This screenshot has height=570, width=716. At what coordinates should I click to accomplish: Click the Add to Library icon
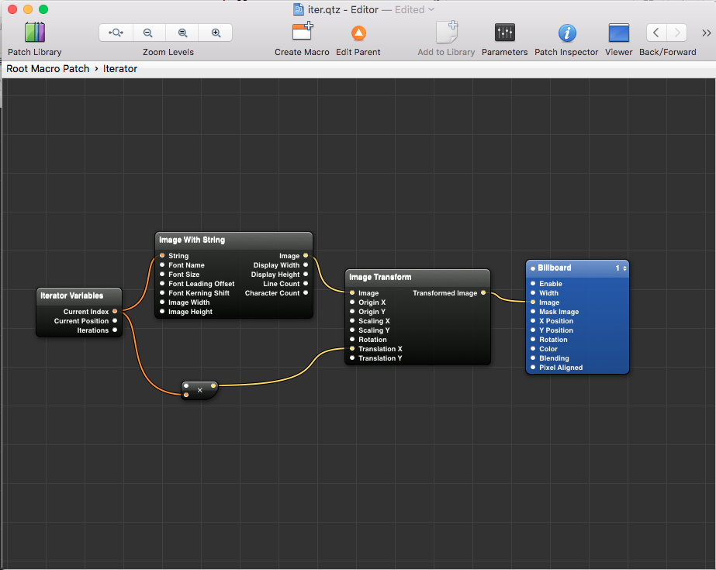click(447, 32)
